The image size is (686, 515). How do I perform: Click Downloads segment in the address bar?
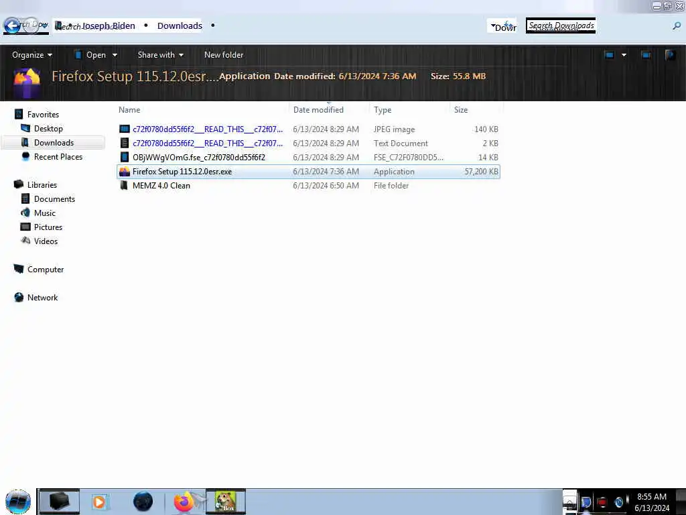point(180,26)
